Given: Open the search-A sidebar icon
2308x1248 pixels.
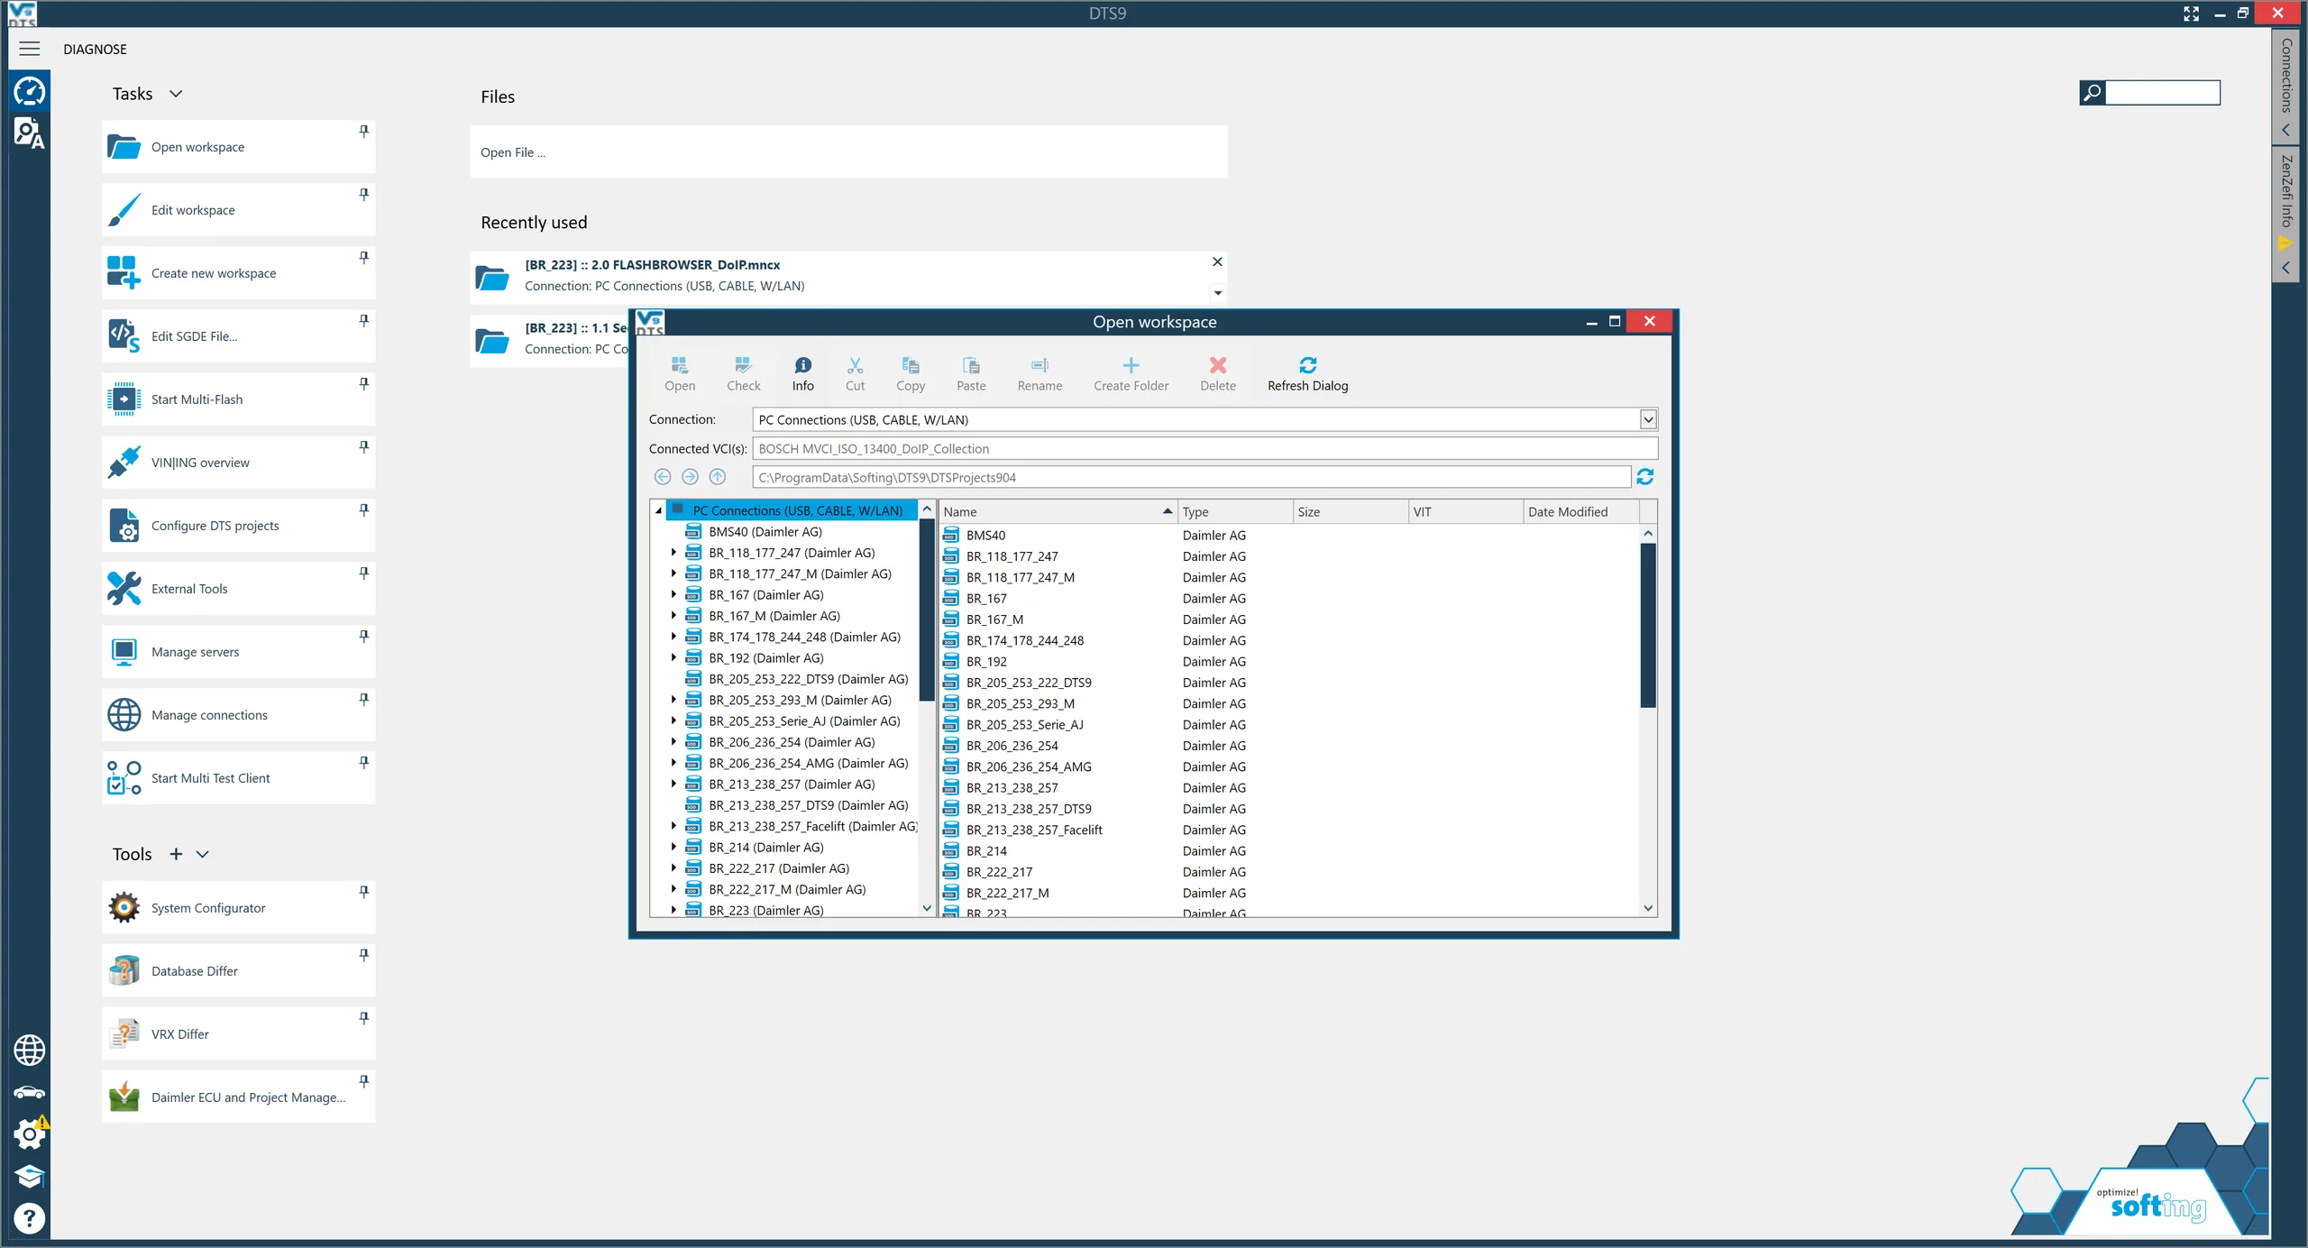Looking at the screenshot, I should 30,133.
